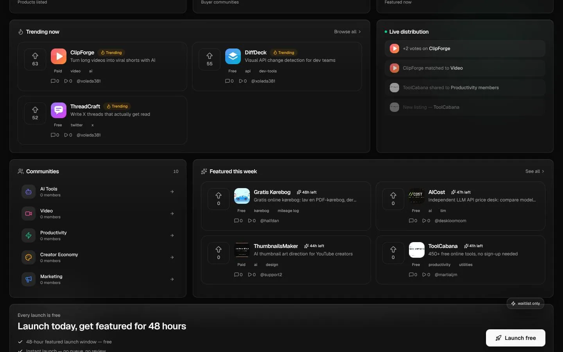Open '+2 votes on ClipForge' activity row
Image resolution: width=563 pixels, height=352 pixels.
coord(465,48)
